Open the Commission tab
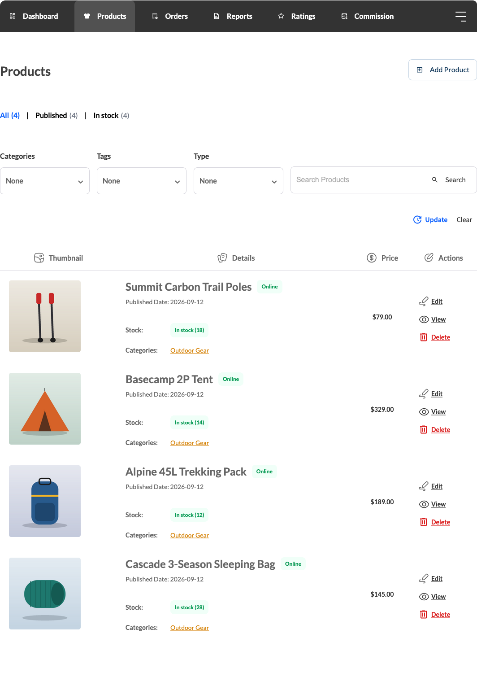The height and width of the screenshot is (677, 477). coord(367,16)
